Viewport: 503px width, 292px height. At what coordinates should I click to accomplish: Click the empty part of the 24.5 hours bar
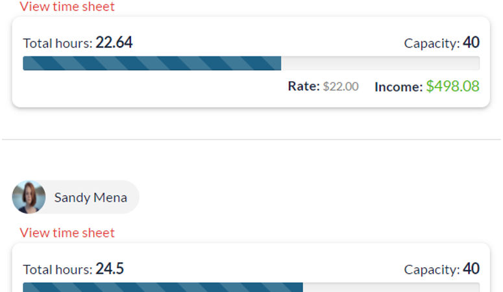pos(391,287)
